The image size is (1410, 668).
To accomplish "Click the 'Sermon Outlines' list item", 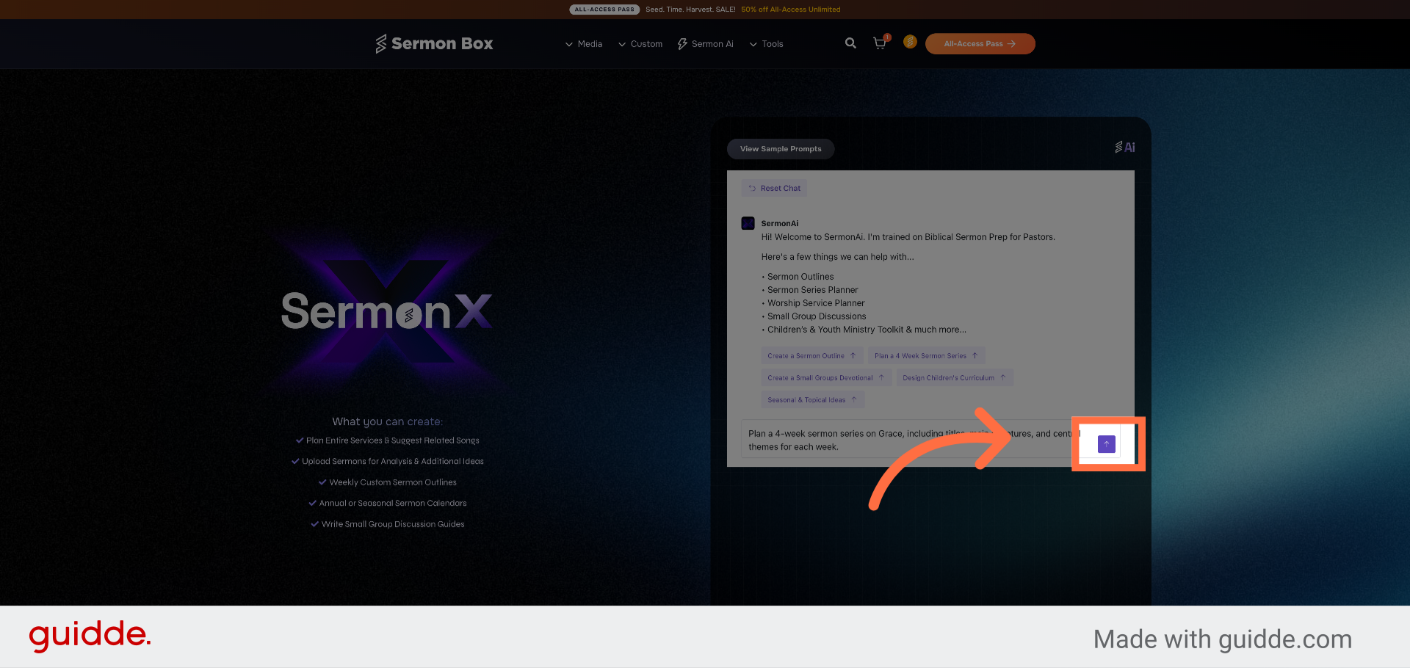I will [800, 277].
